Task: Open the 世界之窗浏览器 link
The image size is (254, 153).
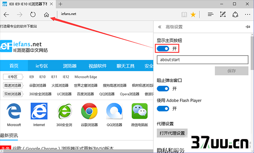Action: [x=86, y=85]
